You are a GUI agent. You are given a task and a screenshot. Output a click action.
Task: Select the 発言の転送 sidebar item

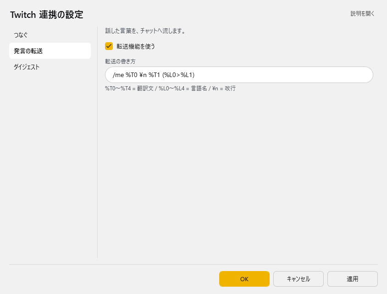click(50, 51)
